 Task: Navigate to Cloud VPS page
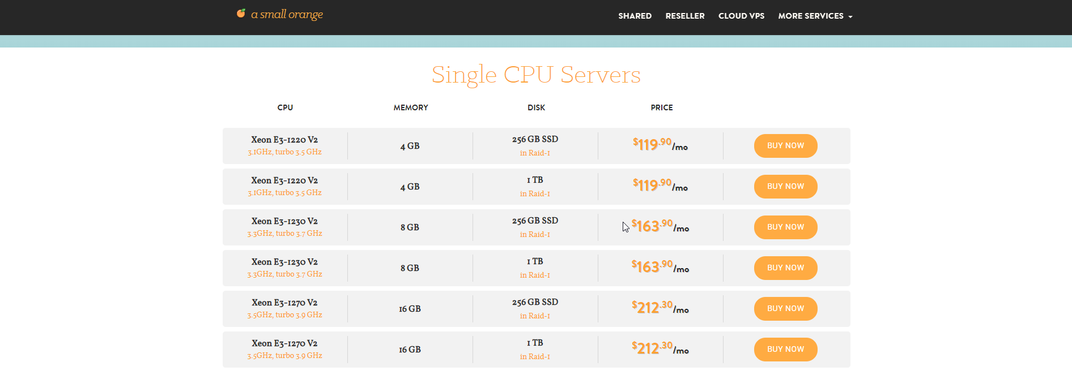[x=741, y=16]
